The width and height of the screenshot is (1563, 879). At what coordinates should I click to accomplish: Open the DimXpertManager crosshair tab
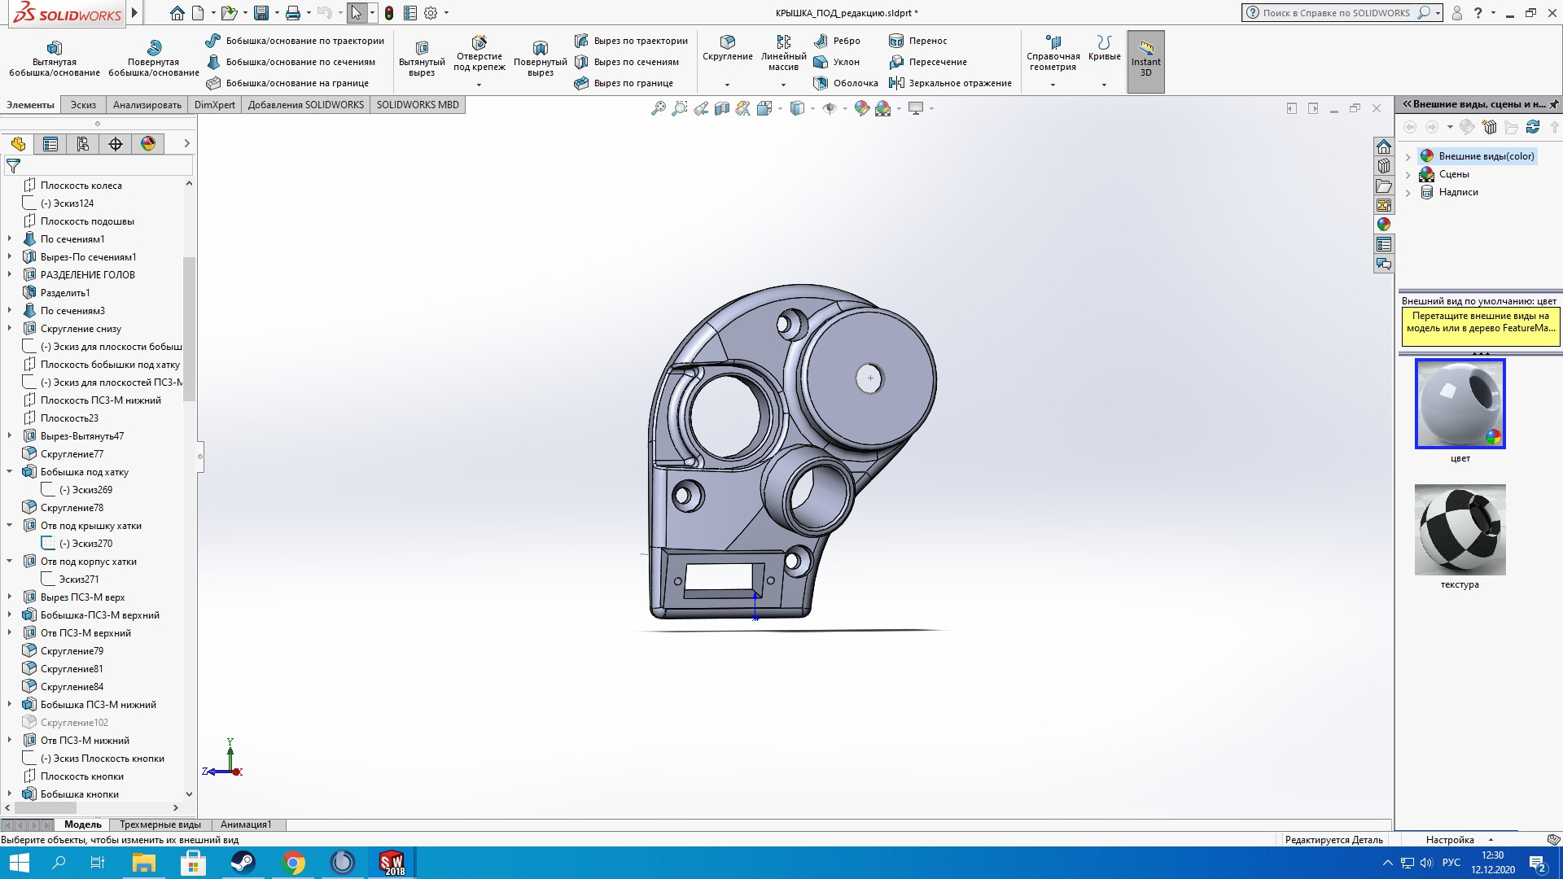[116, 144]
